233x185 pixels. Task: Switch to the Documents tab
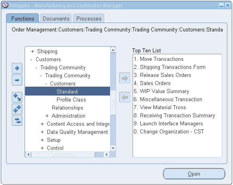click(56, 19)
